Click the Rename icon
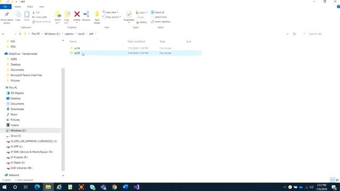 coord(86,14)
